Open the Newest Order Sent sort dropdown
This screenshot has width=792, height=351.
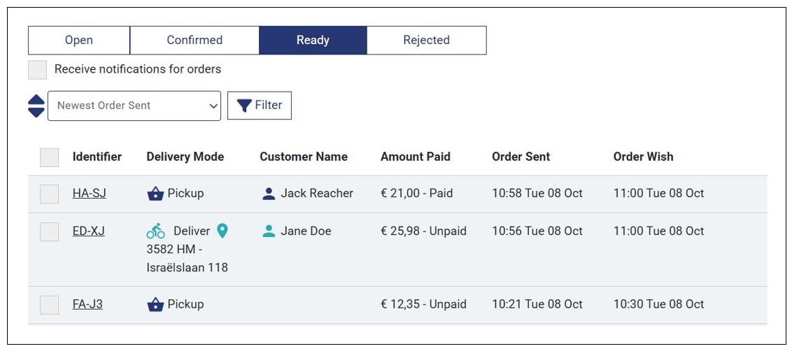(134, 106)
